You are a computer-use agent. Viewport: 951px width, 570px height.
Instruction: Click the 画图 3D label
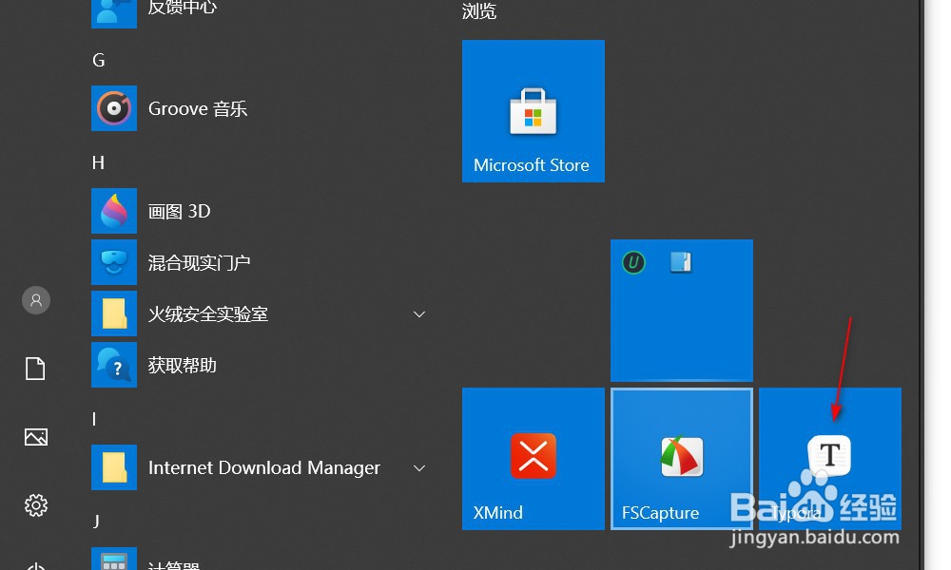180,212
